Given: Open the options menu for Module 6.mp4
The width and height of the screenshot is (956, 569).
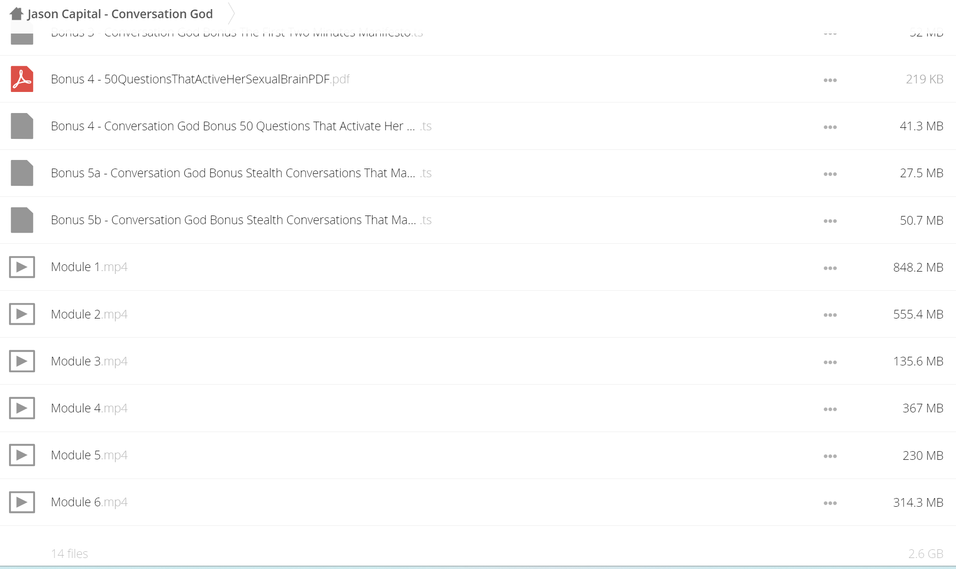Looking at the screenshot, I should (x=830, y=503).
